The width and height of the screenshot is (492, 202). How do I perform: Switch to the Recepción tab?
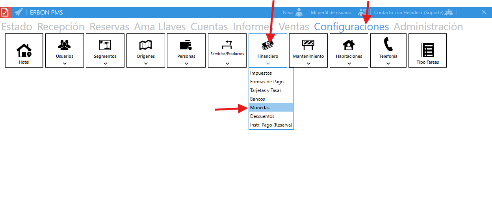61,27
